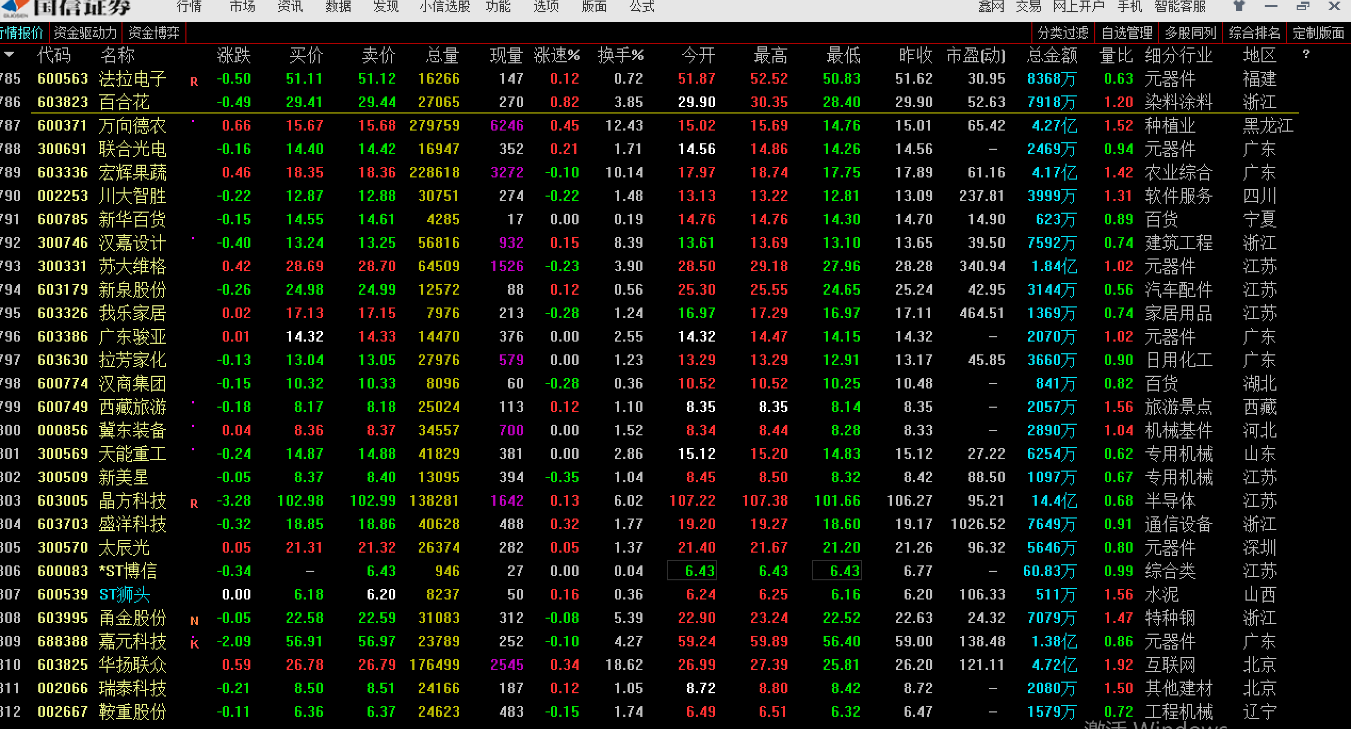The width and height of the screenshot is (1351, 729).
Task: Click the 自选管理 button
Action: tap(1127, 33)
